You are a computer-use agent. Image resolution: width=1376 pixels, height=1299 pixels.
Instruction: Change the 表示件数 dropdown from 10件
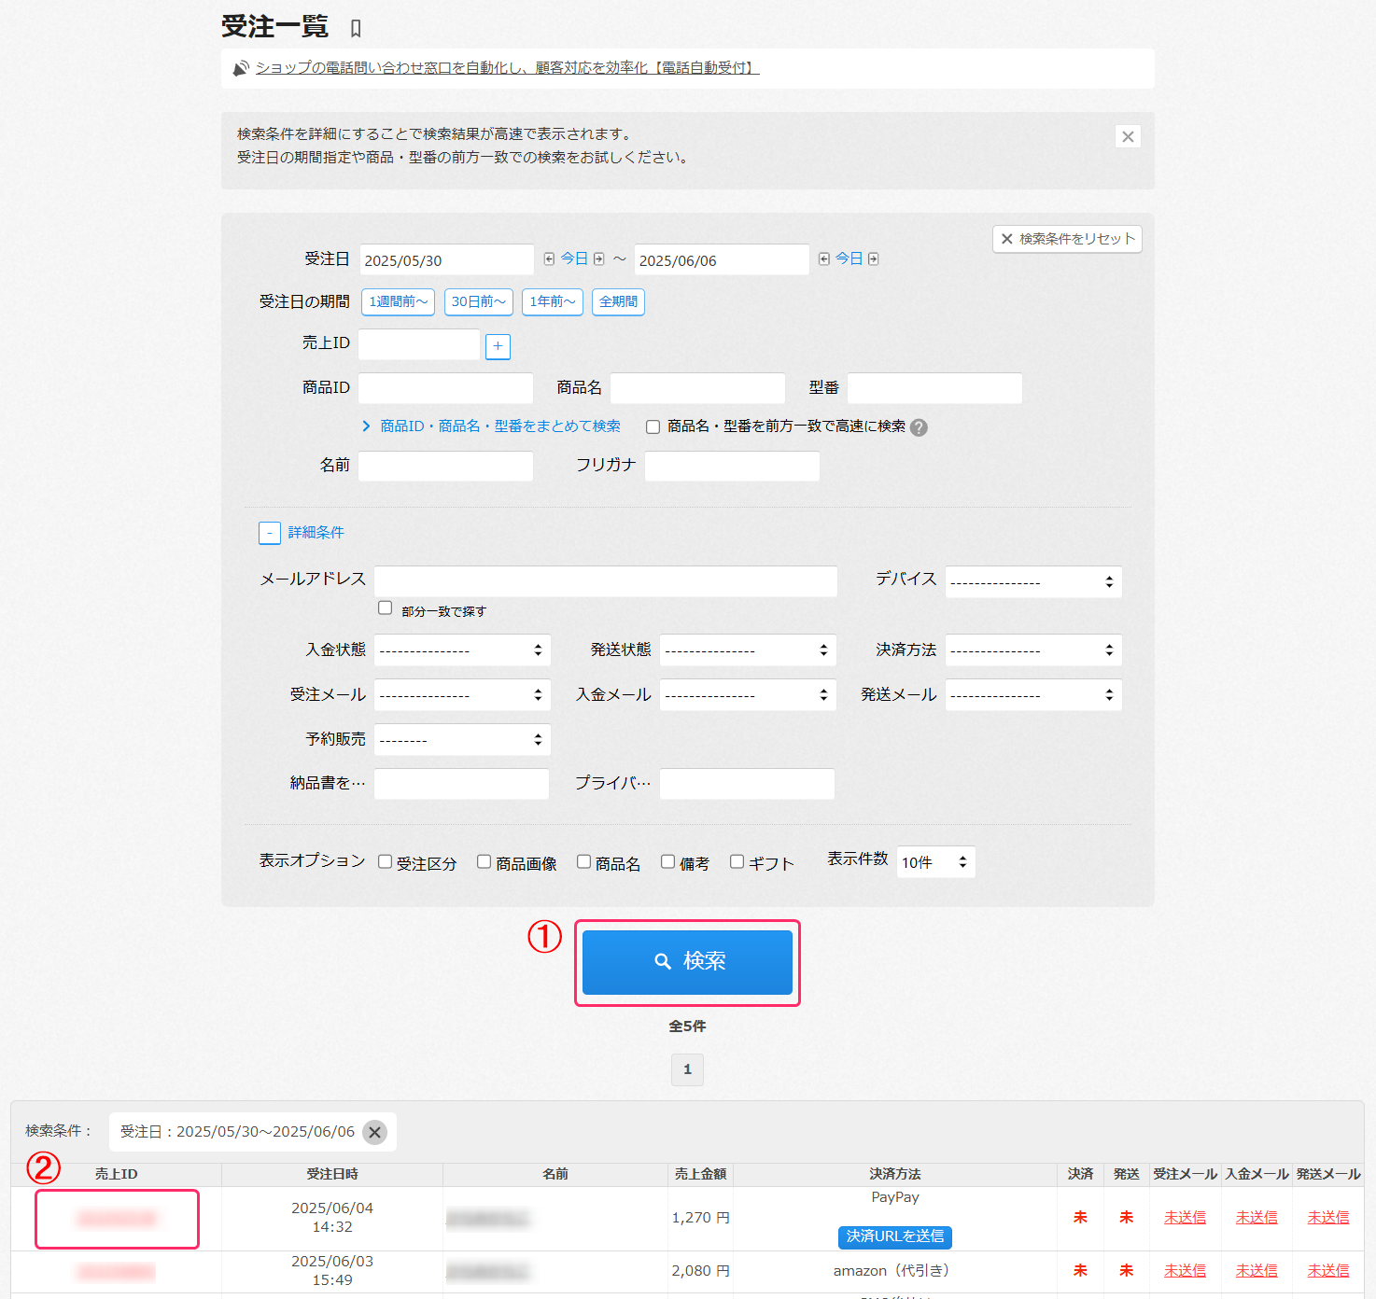click(x=935, y=862)
